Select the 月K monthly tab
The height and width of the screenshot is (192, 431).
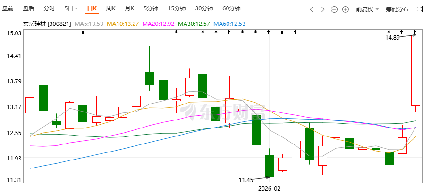pyautogui.click(x=129, y=8)
